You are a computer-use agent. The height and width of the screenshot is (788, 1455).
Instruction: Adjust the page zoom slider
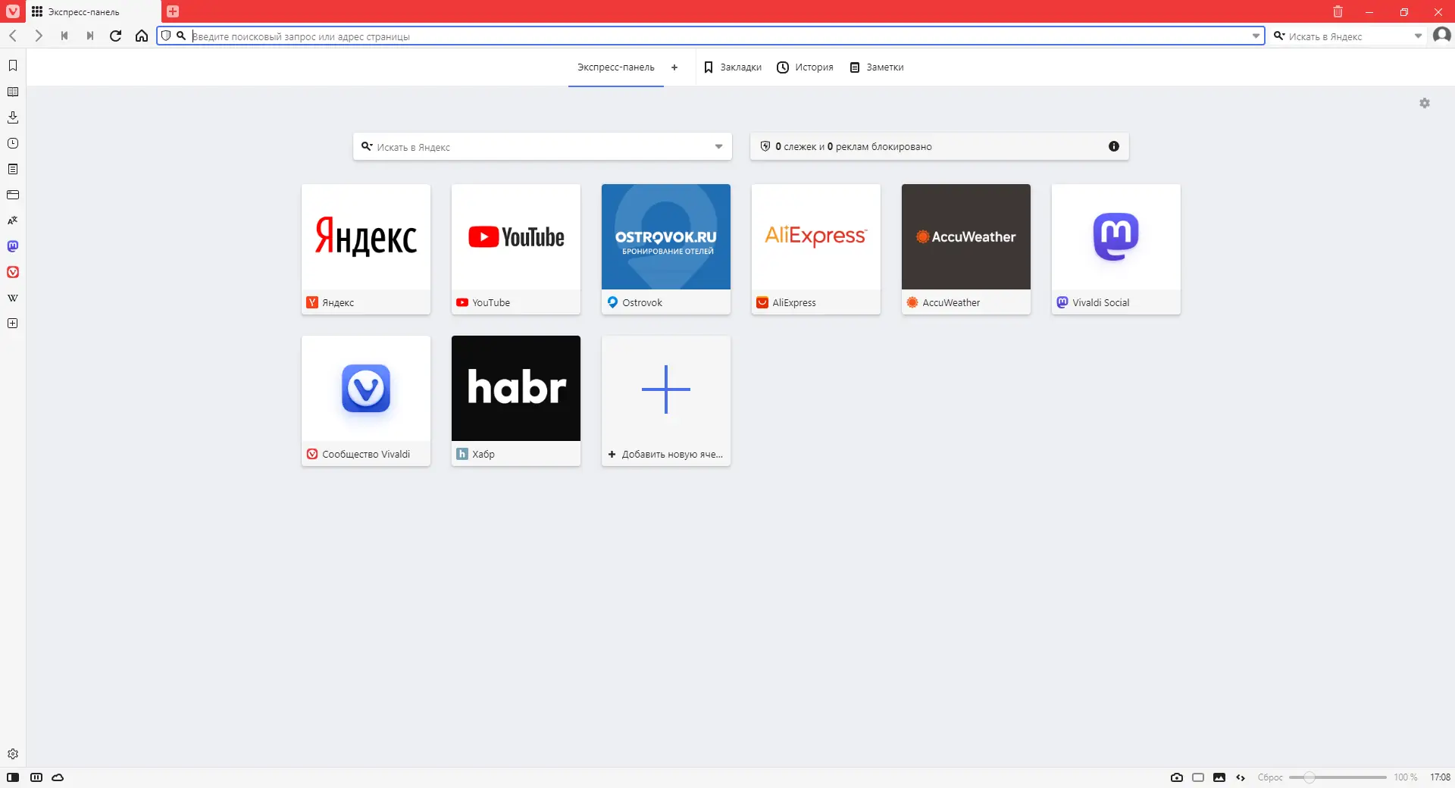pos(1338,777)
